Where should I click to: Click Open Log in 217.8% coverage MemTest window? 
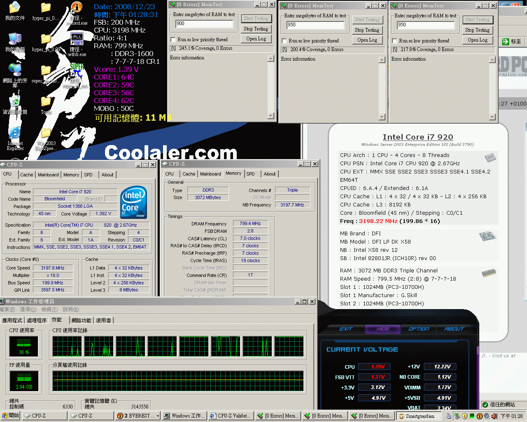[x=477, y=40]
